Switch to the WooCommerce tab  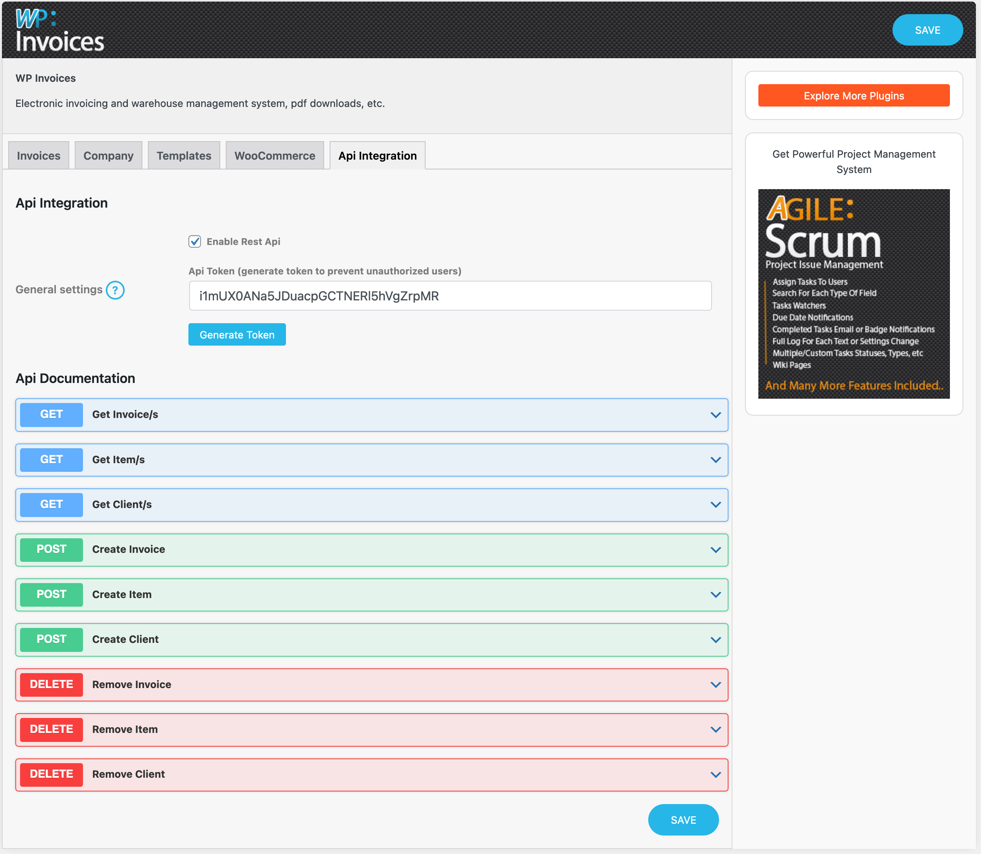[275, 155]
